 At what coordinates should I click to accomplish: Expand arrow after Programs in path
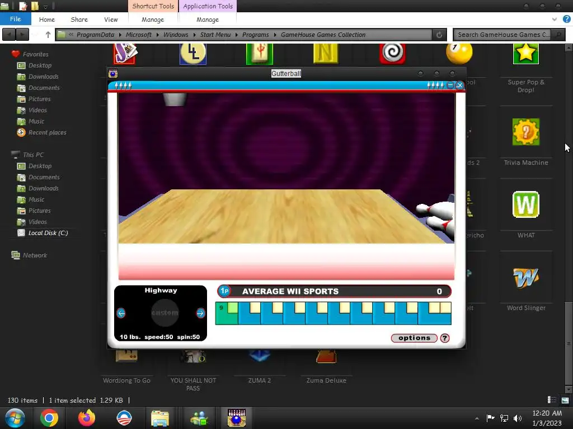pyautogui.click(x=275, y=35)
